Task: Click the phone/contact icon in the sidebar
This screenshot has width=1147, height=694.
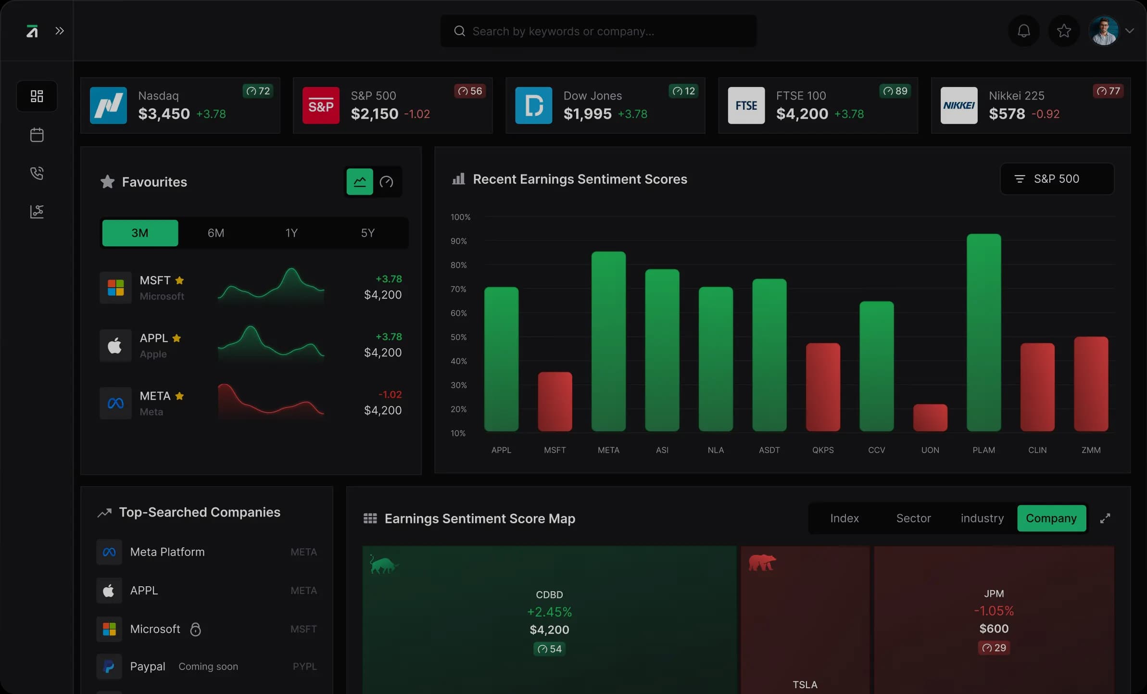Action: [x=37, y=173]
